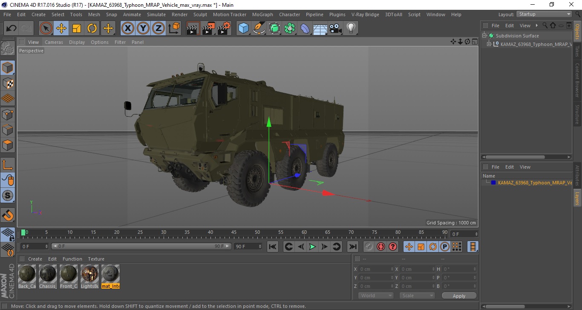The width and height of the screenshot is (582, 310).
Task: Select the KAMAZ layer name in Layers panel
Action: (535, 183)
